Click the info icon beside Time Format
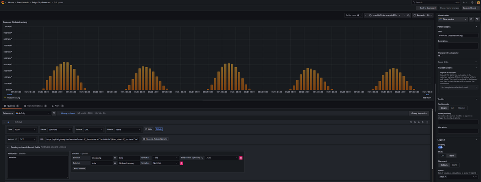The width and height of the screenshot is (481, 182). pos(202,158)
